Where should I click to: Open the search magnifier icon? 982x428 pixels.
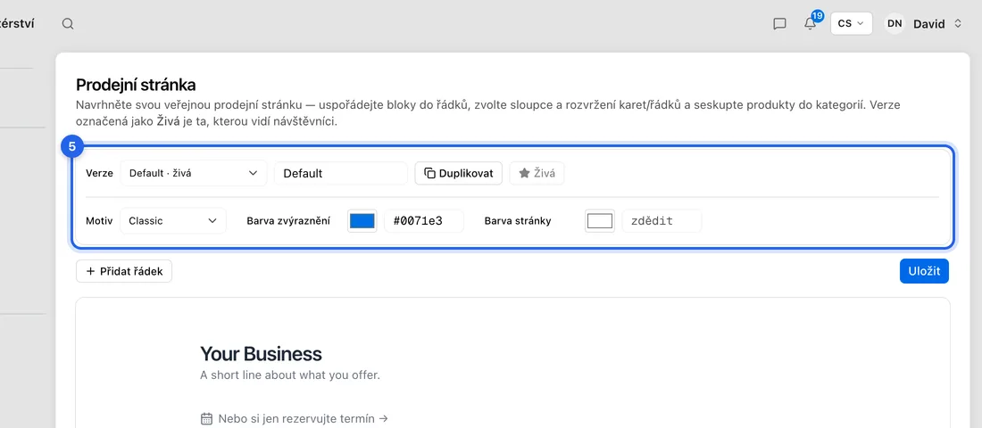tap(68, 24)
